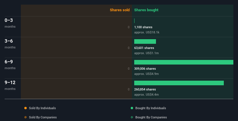Click approx. US$1.1m text
This screenshot has height=121, width=238.
click(146, 53)
